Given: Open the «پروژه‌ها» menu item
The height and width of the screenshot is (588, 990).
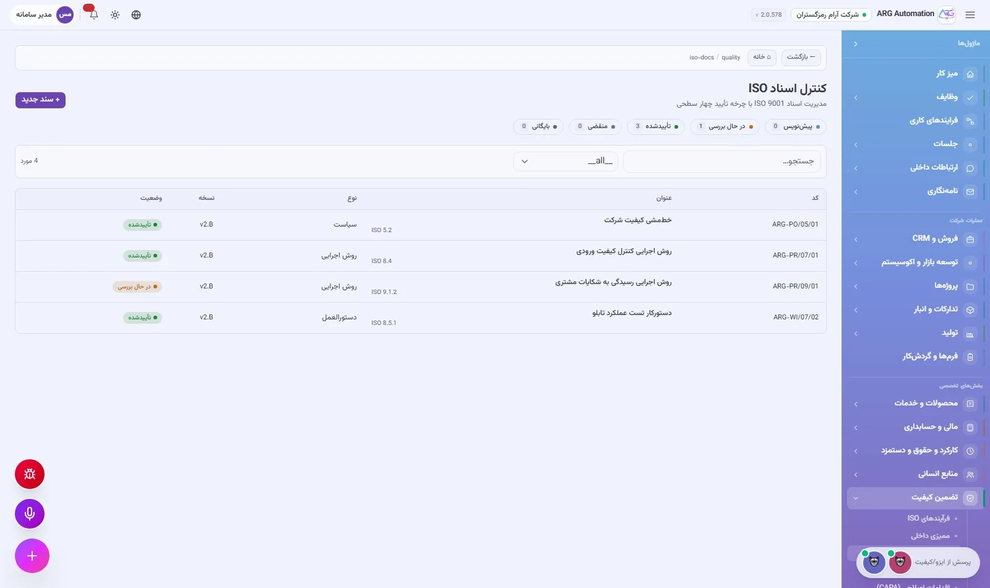Looking at the screenshot, I should click(x=915, y=286).
